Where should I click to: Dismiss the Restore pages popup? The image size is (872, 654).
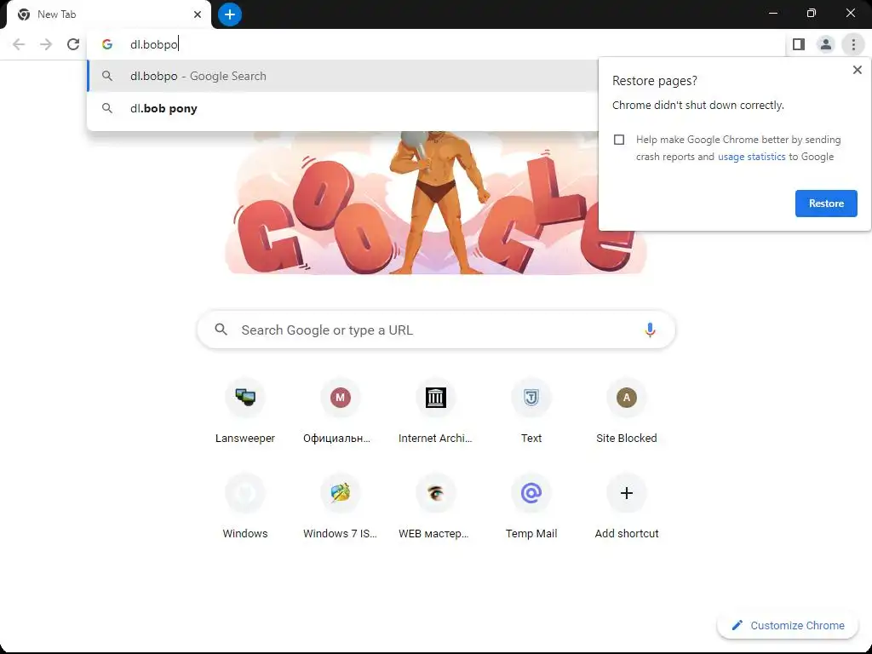[x=857, y=70]
